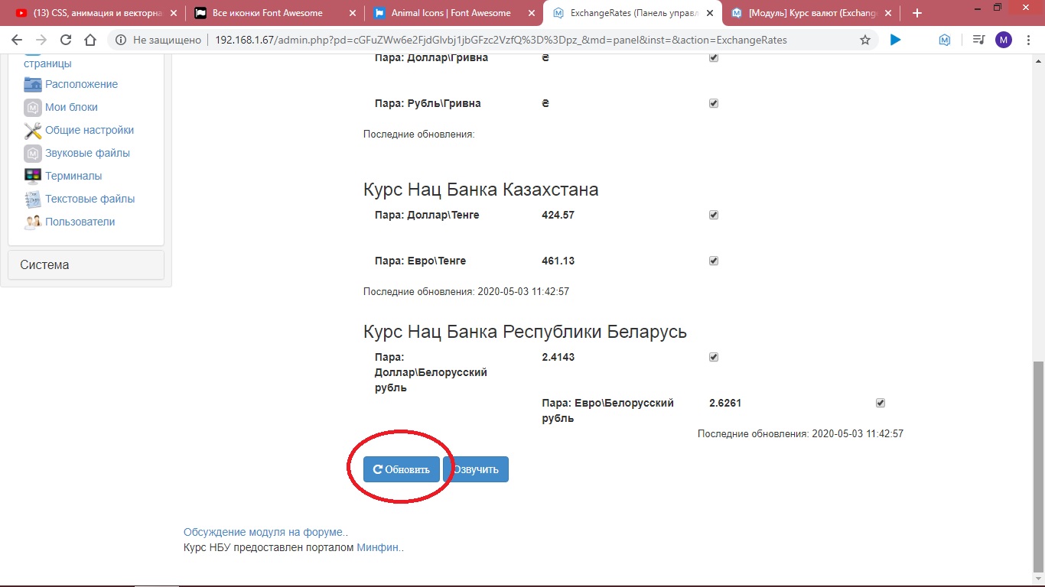Click the "Курс Нац Банка Казахстана" heading

coord(480,189)
